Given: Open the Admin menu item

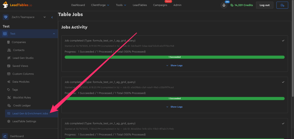Looking at the screenshot, I should [177, 5].
